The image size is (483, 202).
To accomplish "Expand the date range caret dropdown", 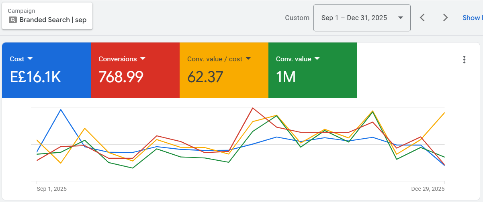I will [400, 18].
